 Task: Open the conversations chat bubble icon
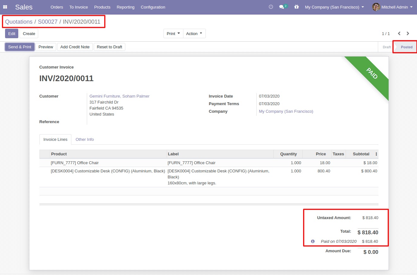point(282,7)
